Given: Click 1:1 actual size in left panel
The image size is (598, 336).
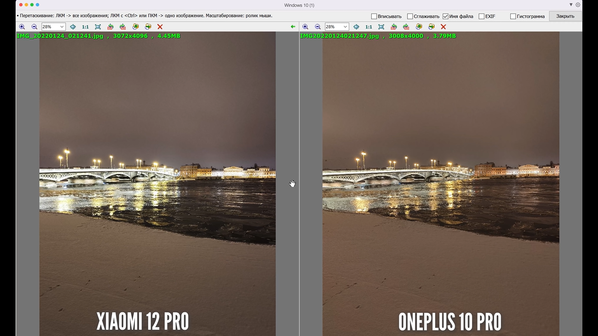Looking at the screenshot, I should click(x=85, y=27).
